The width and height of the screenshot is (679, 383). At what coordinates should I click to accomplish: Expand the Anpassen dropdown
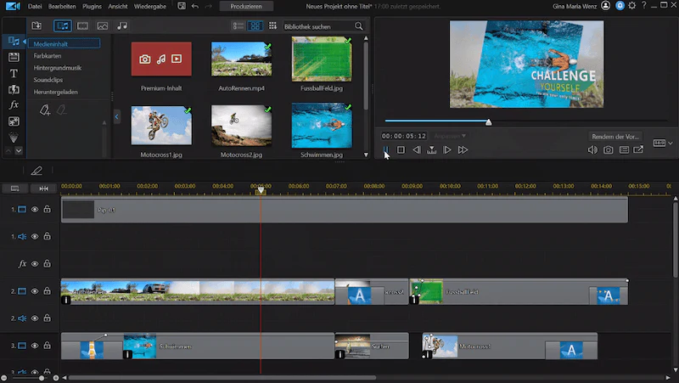click(450, 136)
